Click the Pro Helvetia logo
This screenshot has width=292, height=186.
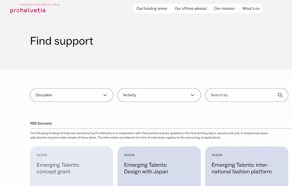click(28, 11)
